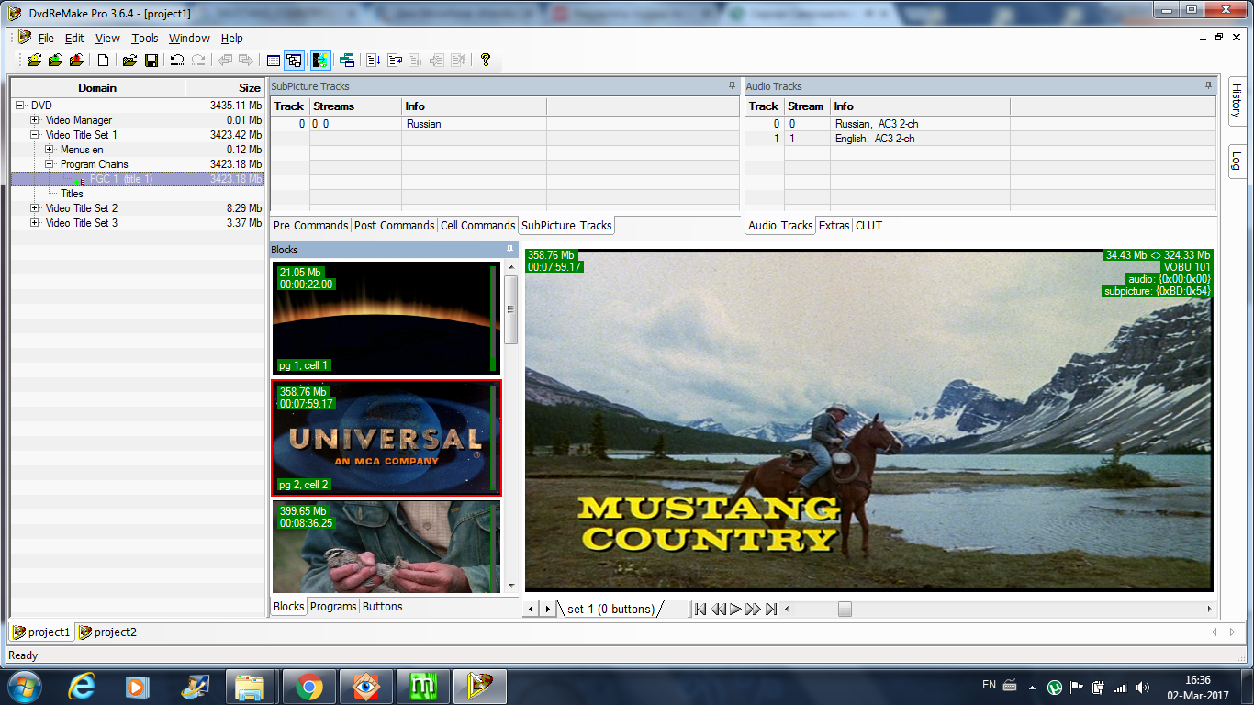Click the new blank document icon

click(x=104, y=61)
